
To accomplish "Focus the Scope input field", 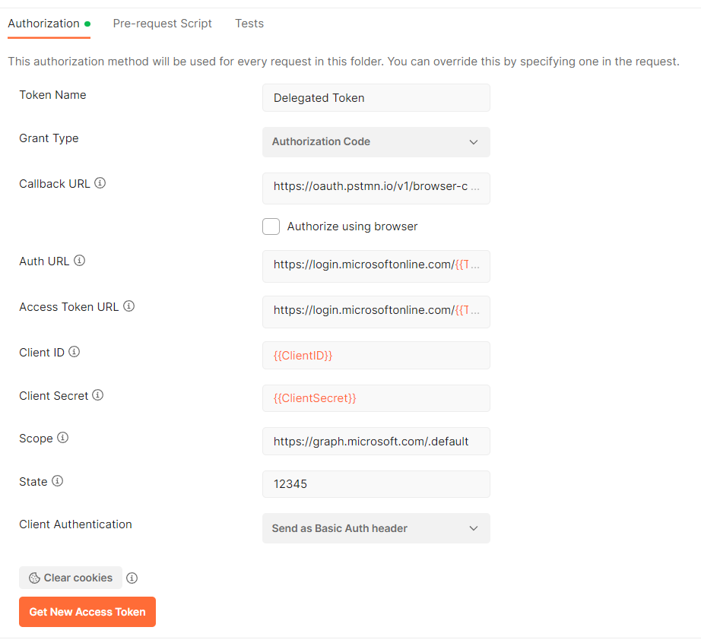I will (x=376, y=442).
